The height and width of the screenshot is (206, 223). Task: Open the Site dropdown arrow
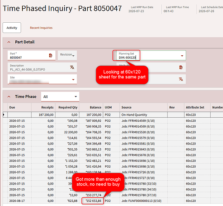point(73,79)
